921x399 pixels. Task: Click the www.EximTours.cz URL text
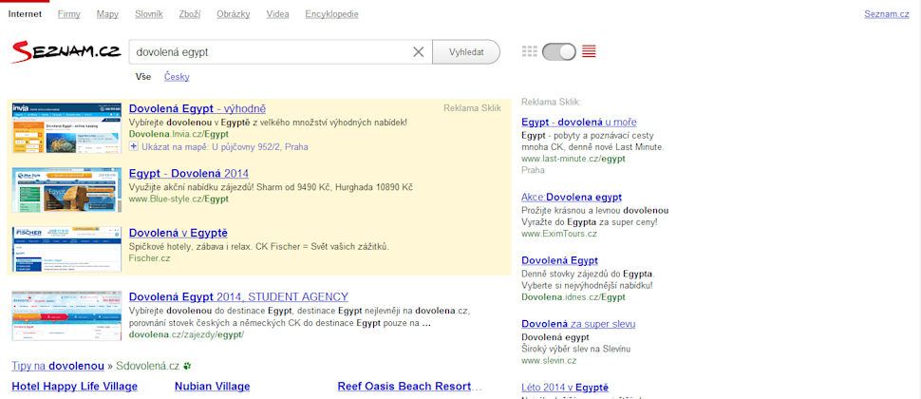(x=559, y=234)
